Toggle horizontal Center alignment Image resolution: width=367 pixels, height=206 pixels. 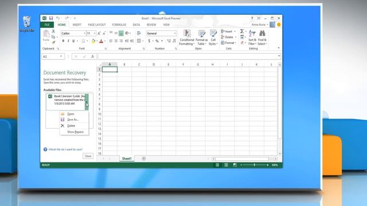click(116, 41)
